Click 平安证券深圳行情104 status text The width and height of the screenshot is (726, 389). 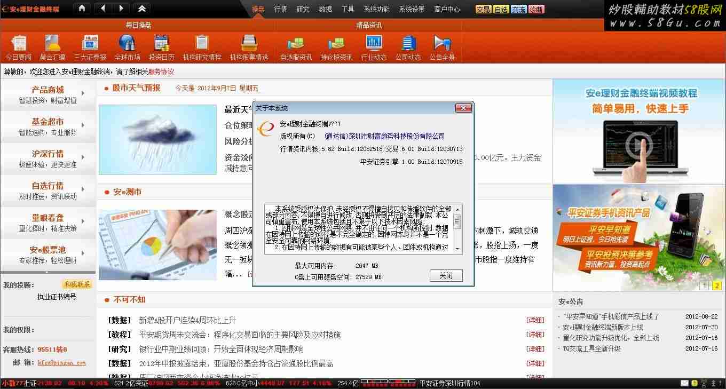[x=449, y=384]
